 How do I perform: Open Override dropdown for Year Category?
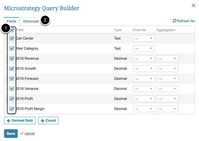pos(144,48)
